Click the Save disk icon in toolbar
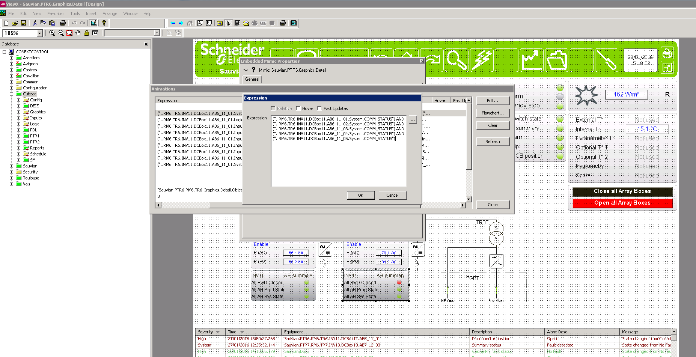 point(24,23)
